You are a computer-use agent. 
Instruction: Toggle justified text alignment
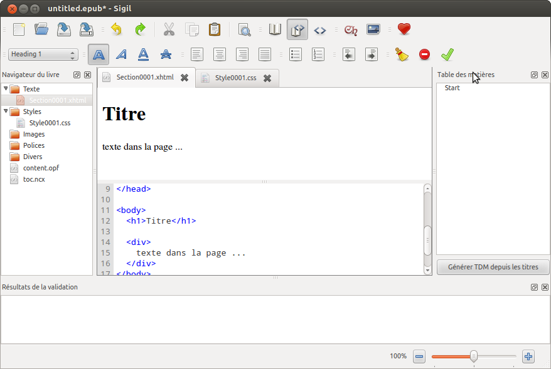point(265,55)
